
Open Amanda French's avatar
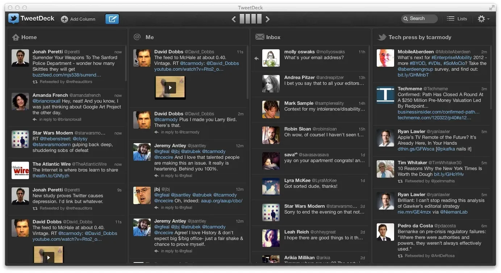20,102
